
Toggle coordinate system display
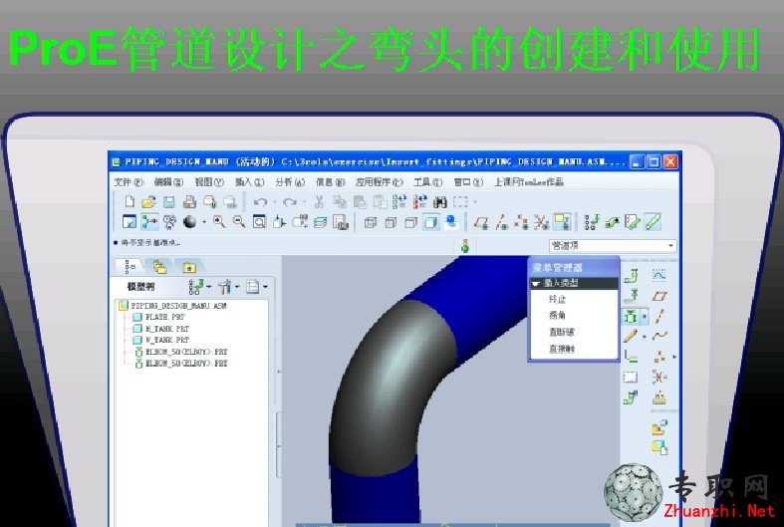[x=542, y=222]
